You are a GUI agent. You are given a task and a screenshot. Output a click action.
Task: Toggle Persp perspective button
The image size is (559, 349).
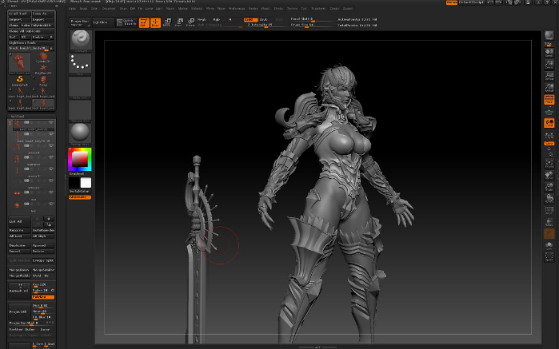pos(549,100)
